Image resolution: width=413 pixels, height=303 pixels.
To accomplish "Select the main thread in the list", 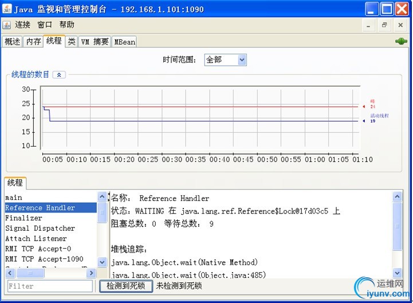I will [x=51, y=198].
